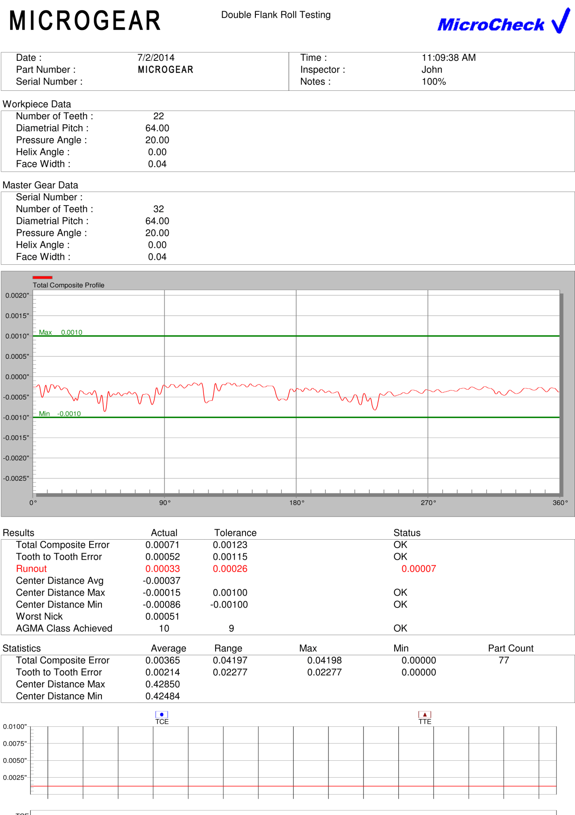Image resolution: width=575 pixels, height=815 pixels.
Task: Click the red TTE legend marker
Action: [425, 715]
